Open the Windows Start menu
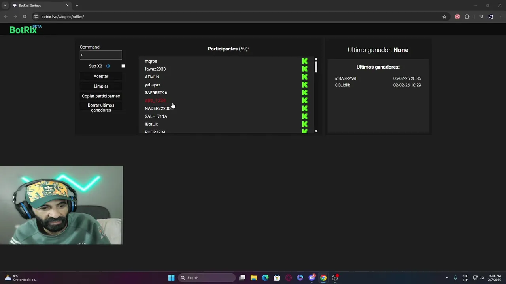 [x=171, y=278]
